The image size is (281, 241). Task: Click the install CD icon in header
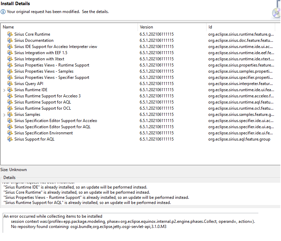pyautogui.click(x=277, y=13)
